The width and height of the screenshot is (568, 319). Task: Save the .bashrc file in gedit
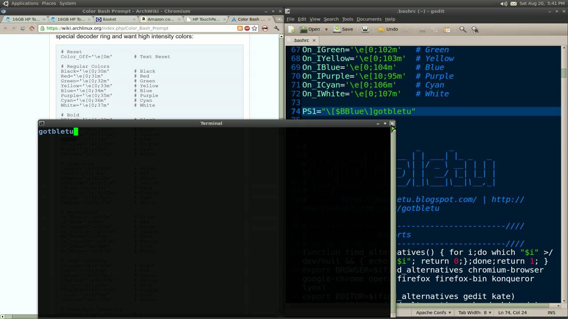[343, 29]
